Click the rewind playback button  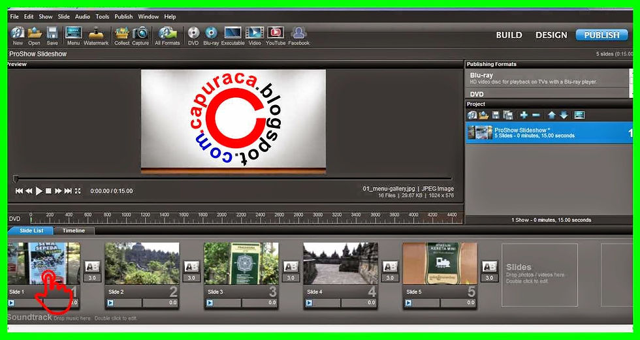[x=29, y=191]
